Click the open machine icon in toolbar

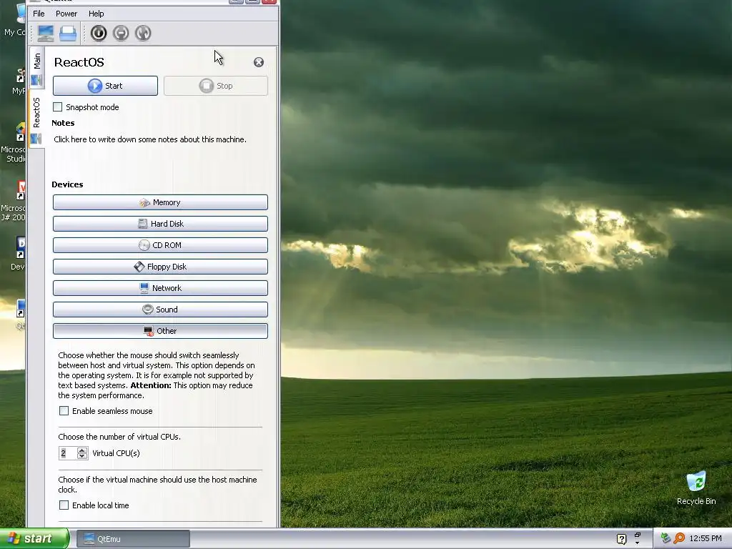[x=68, y=33]
